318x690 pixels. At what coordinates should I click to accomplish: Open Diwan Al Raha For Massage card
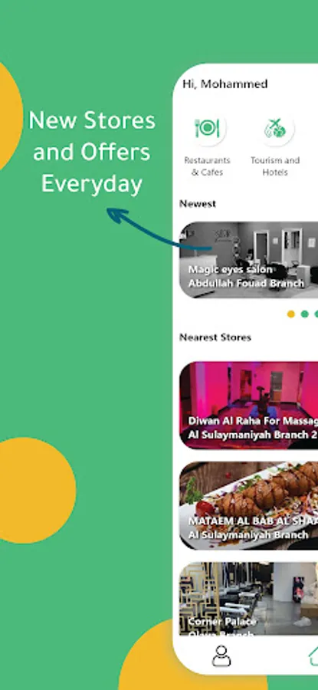[248, 406]
